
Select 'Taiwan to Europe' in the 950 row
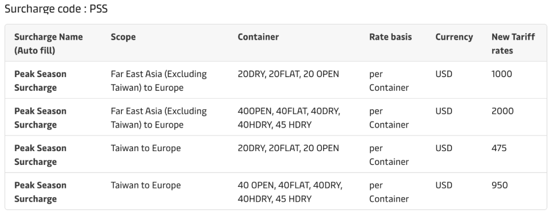tap(145, 185)
